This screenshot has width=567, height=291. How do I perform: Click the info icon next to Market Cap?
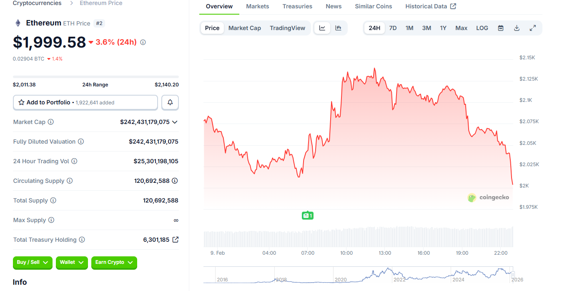50,122
